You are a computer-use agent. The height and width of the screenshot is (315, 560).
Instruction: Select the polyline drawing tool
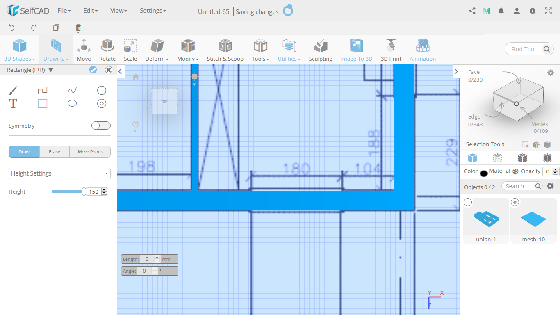(43, 90)
